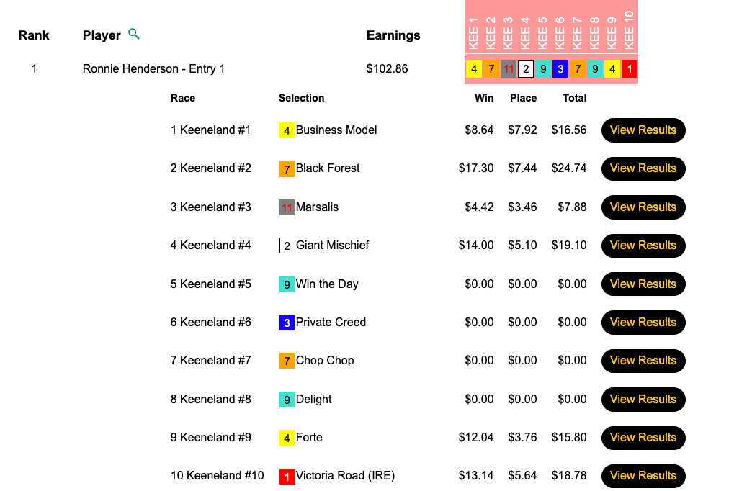Click teal number 9 badge for Delight

tap(287, 400)
